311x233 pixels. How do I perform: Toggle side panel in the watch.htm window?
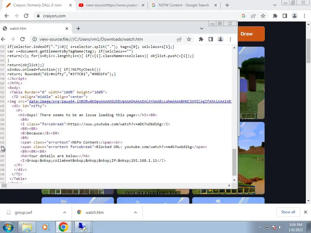pyautogui.click(x=211, y=39)
